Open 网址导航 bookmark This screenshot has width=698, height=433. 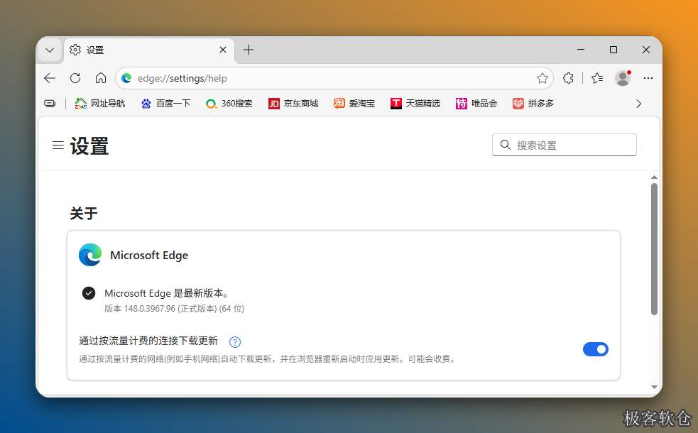pyautogui.click(x=100, y=104)
